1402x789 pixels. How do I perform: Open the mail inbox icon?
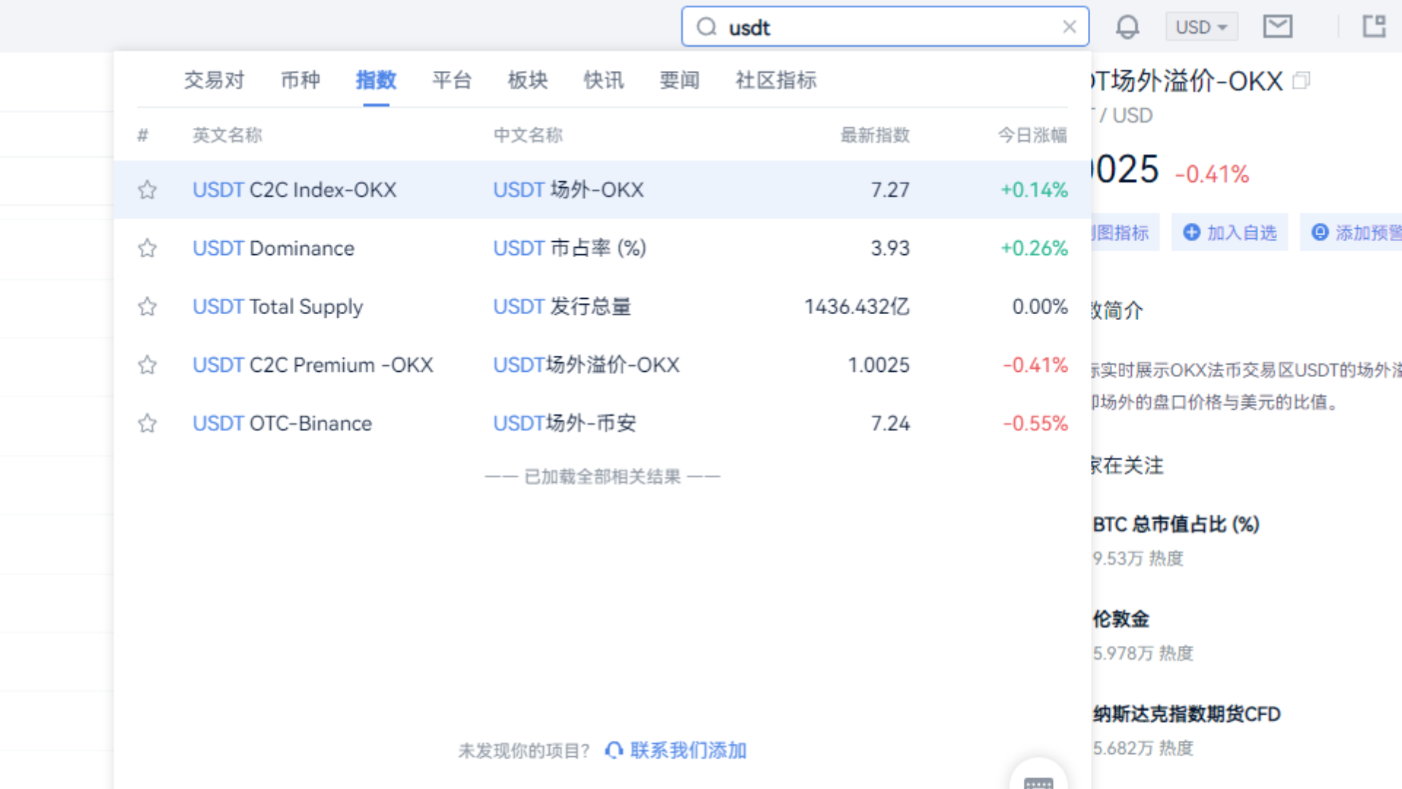[1278, 27]
